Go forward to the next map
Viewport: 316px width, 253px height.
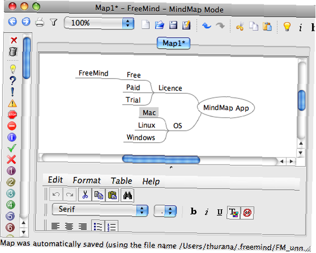pyautogui.click(x=26, y=22)
